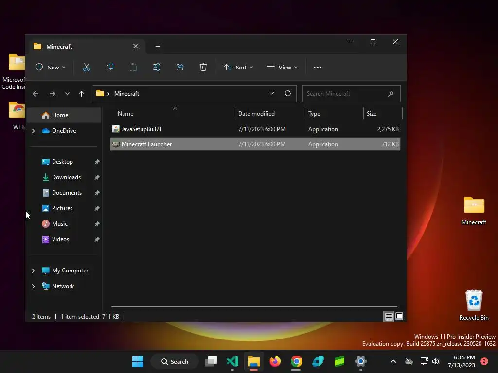498x373 pixels.
Task: Expand Network tree node
Action: pos(34,286)
